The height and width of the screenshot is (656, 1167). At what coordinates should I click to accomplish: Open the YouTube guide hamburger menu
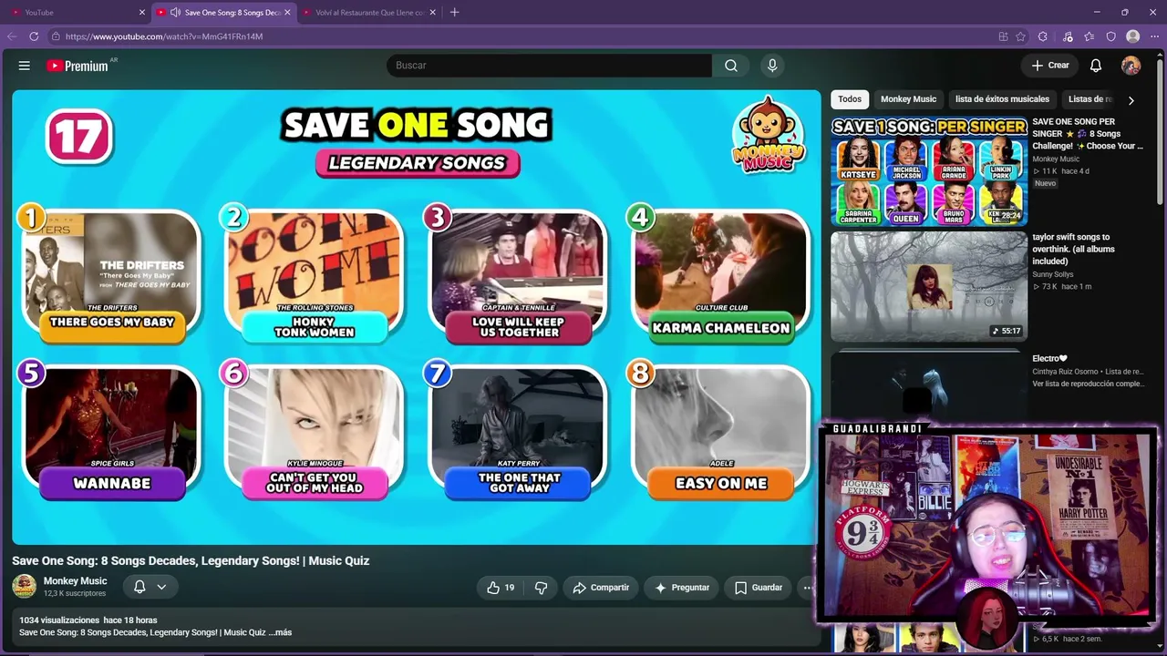click(25, 66)
